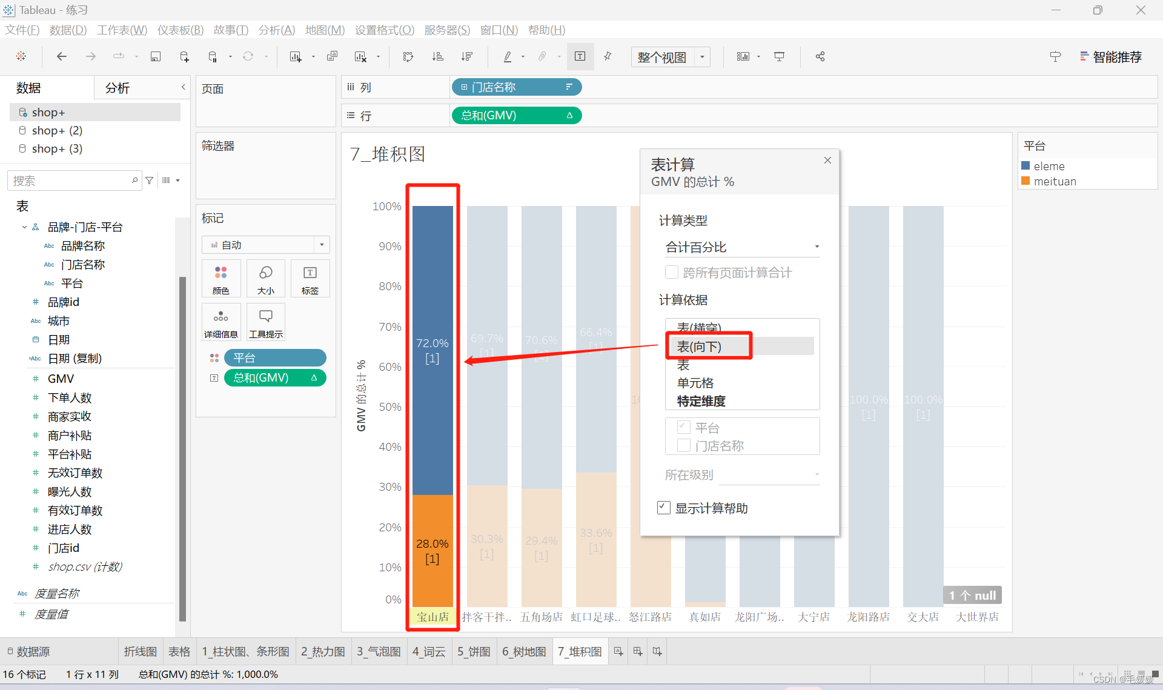The image size is (1163, 690).
Task: Click the meituan orange legend swatch
Action: point(1025,181)
